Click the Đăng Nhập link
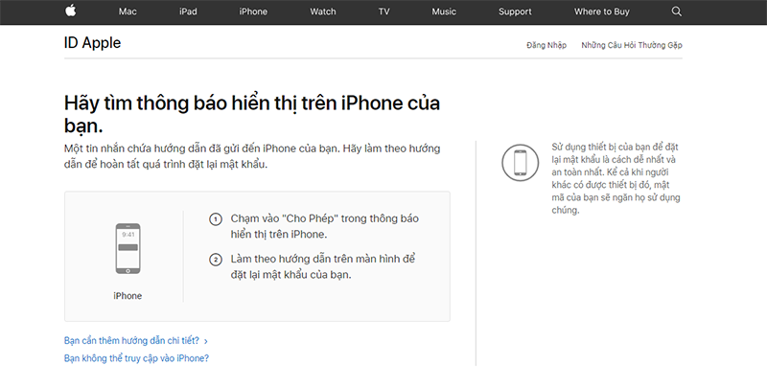 (x=546, y=45)
